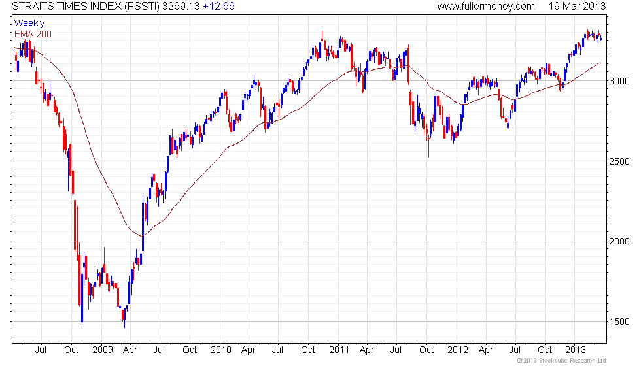641x366 pixels.
Task: Click the +12.66 change value
Action: click(218, 6)
